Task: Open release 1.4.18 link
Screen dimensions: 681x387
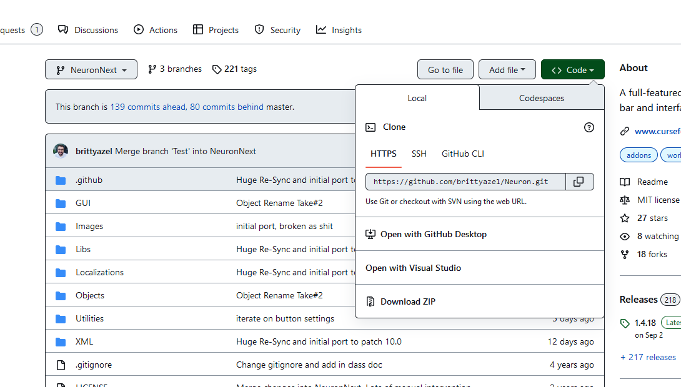Action: (x=645, y=323)
